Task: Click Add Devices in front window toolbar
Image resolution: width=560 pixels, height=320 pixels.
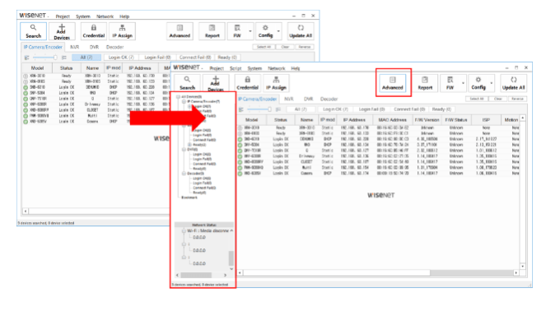Action: (x=216, y=83)
